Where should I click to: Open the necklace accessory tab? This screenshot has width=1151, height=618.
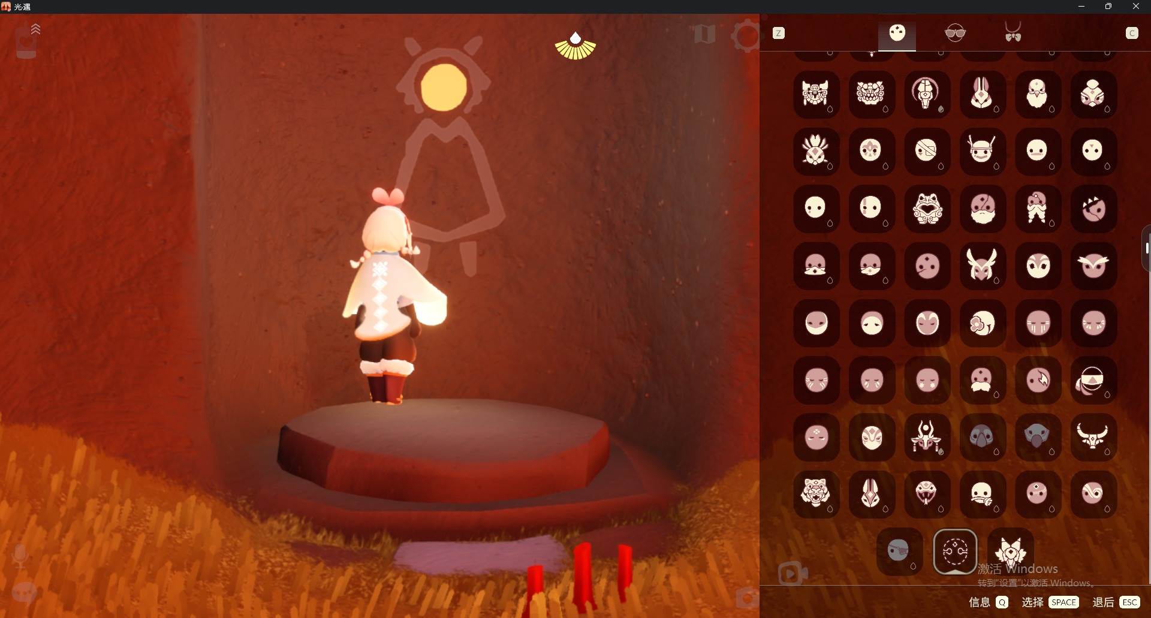point(1013,32)
